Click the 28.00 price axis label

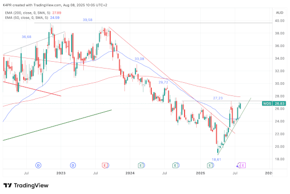(x=279, y=96)
